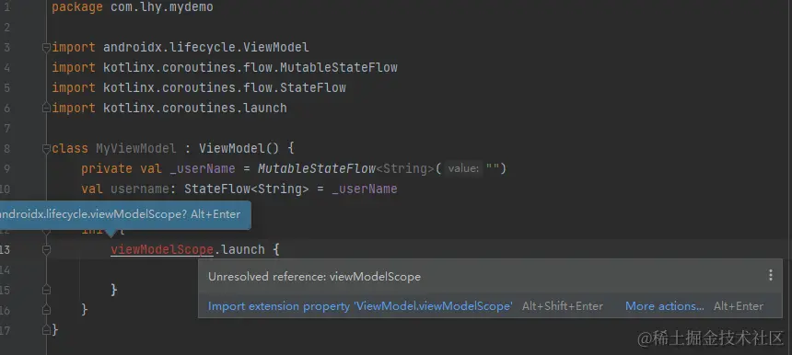Viewport: 792px width, 355px height.
Task: Click the androidx.lifecycle.viewModelScope import hint tooltip
Action: coord(122,215)
